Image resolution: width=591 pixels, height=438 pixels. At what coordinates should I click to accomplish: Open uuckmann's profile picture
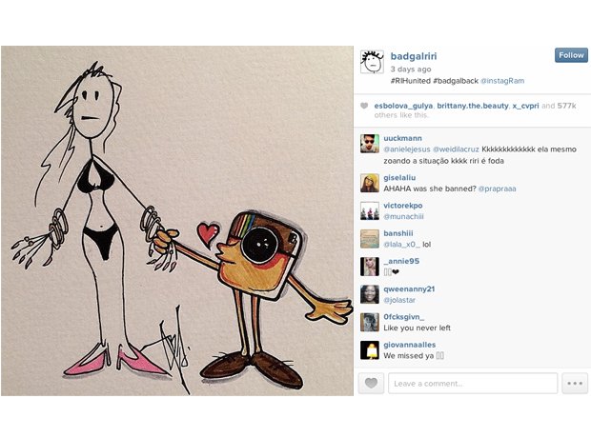[x=370, y=144]
